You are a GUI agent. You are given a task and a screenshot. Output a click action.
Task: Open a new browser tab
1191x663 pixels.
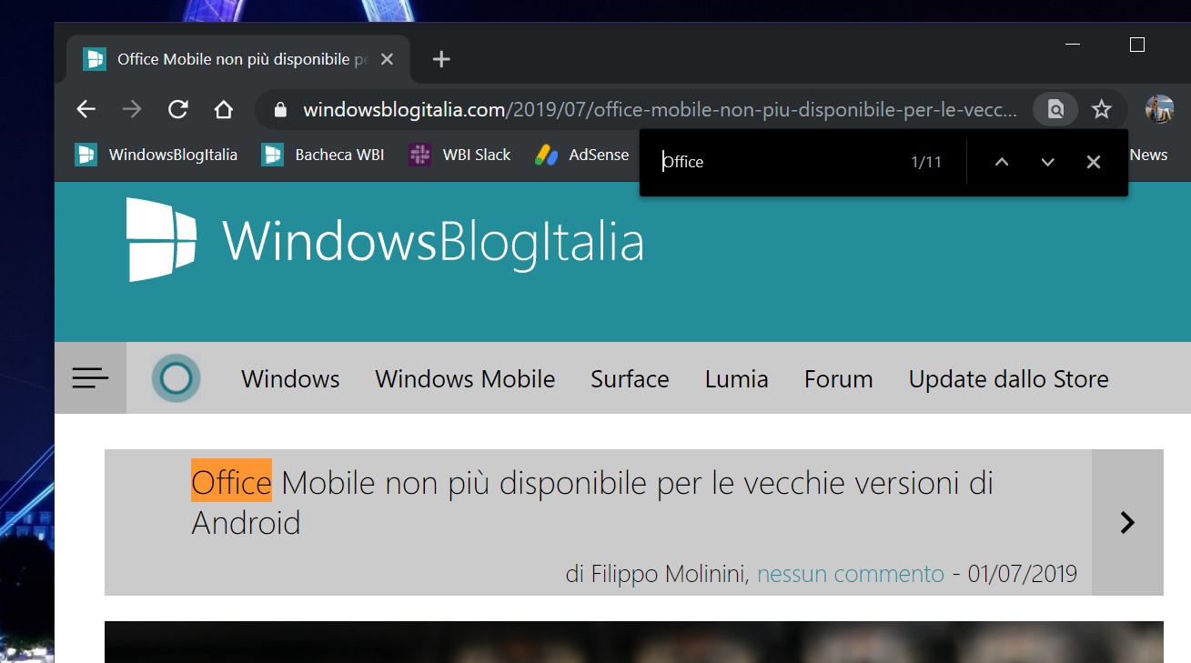click(x=441, y=59)
